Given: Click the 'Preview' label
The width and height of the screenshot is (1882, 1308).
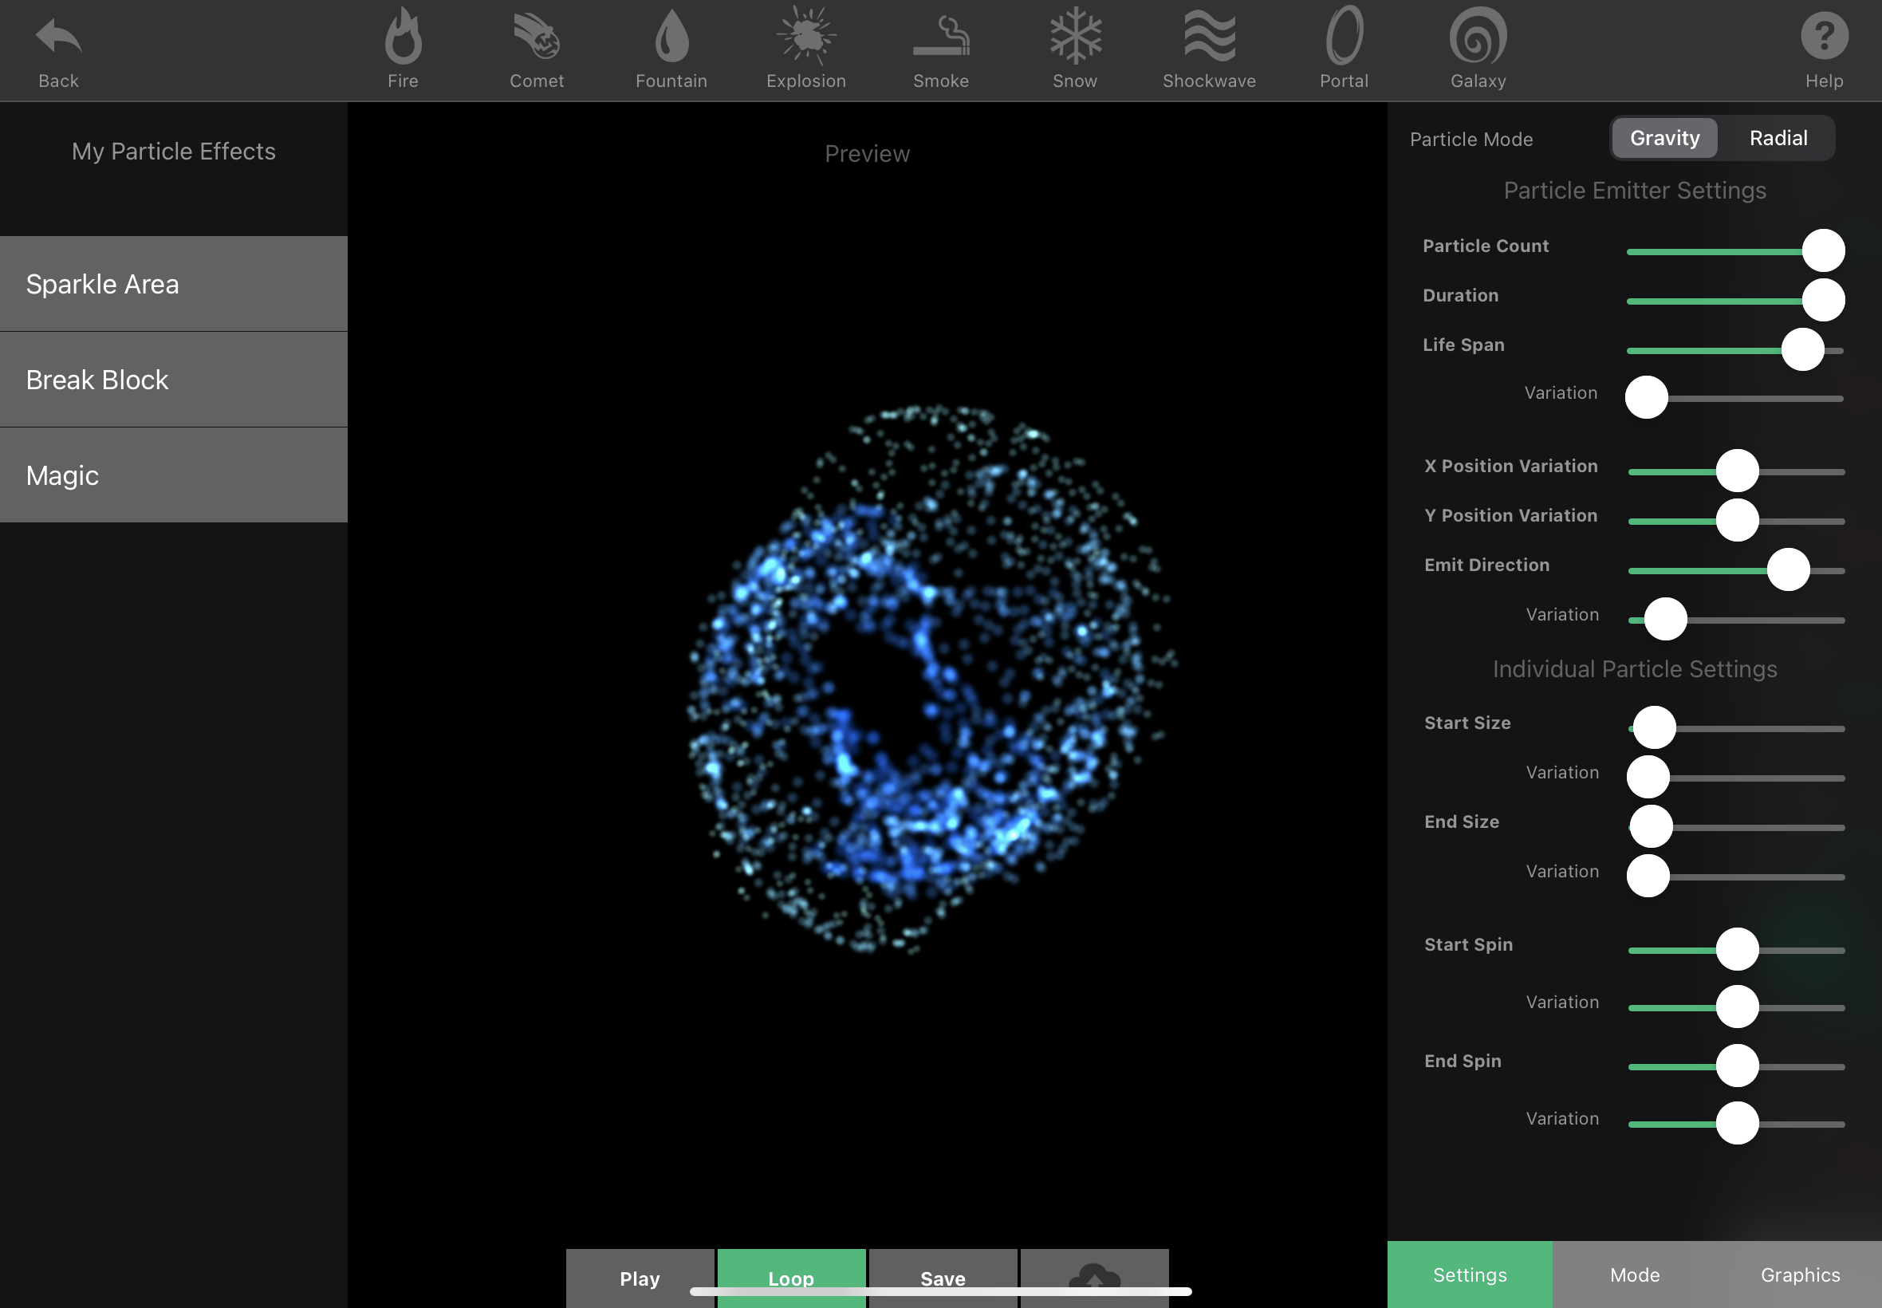Looking at the screenshot, I should tap(867, 154).
